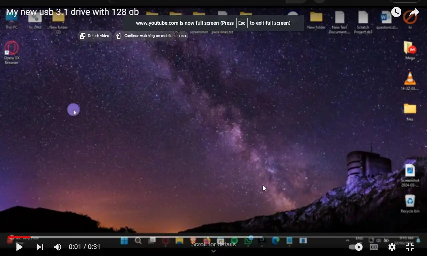This screenshot has height=256, width=427.
Task: Add video to Watch Later clock icon
Action: point(396,12)
